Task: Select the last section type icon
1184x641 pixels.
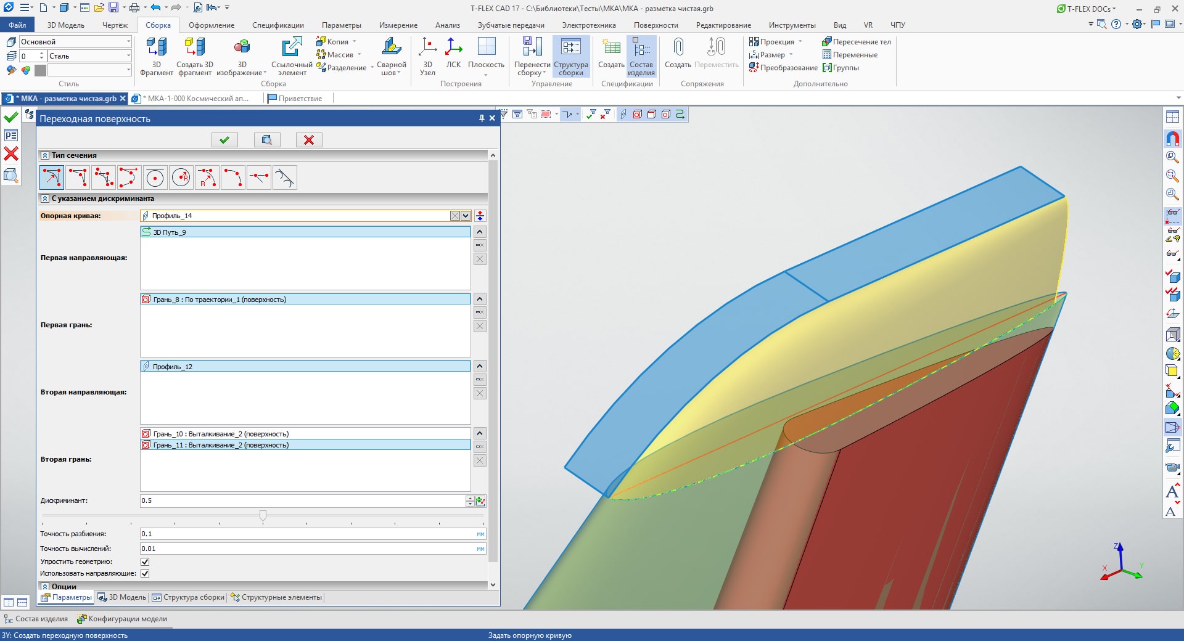Action: click(284, 178)
